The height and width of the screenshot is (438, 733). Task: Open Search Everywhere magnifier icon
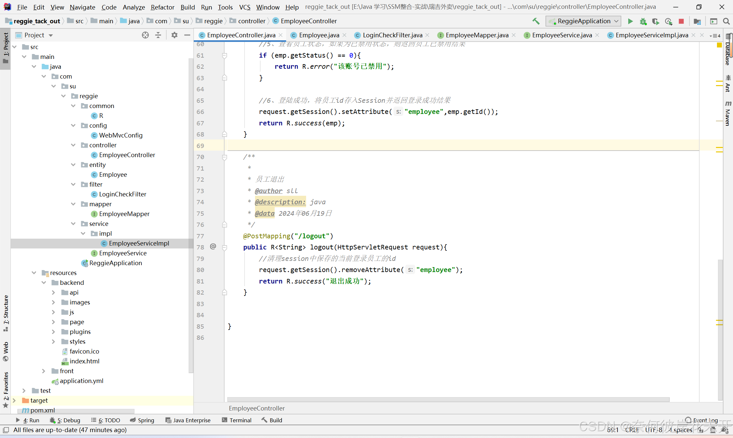(726, 21)
